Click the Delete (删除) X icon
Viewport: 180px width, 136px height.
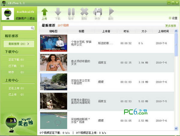(x=85, y=12)
